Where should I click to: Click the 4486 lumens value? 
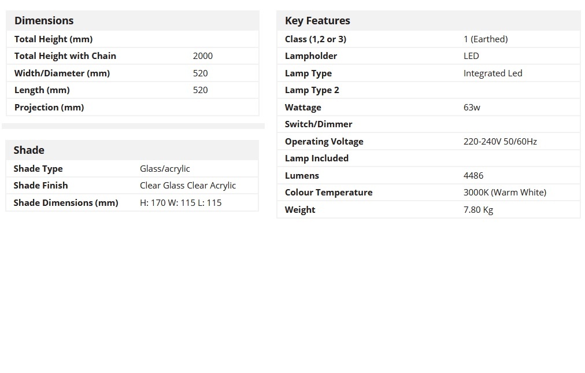[473, 175]
